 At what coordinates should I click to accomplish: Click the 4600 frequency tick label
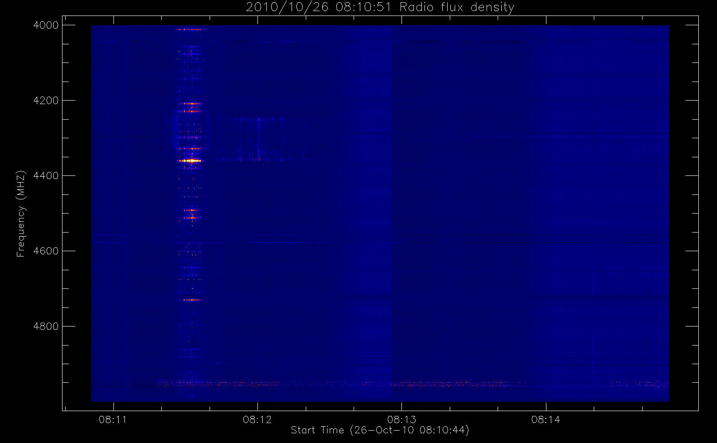[46, 251]
